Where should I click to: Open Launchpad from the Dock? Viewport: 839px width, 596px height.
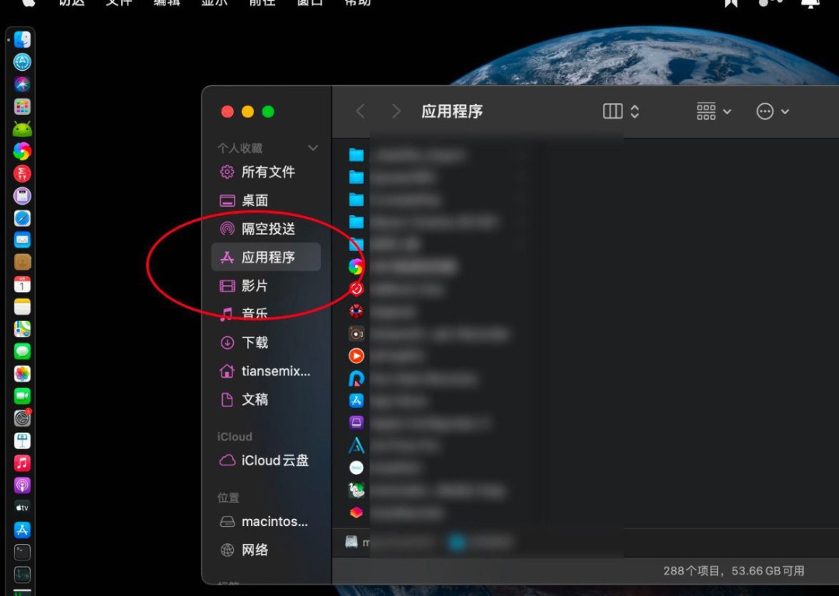21,106
